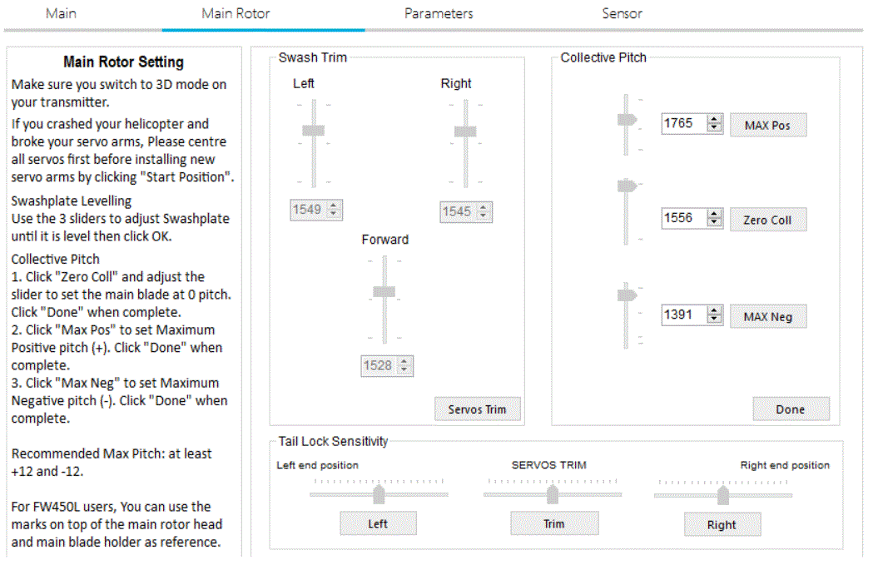
Task: Open the Parameters tab
Action: pyautogui.click(x=439, y=13)
